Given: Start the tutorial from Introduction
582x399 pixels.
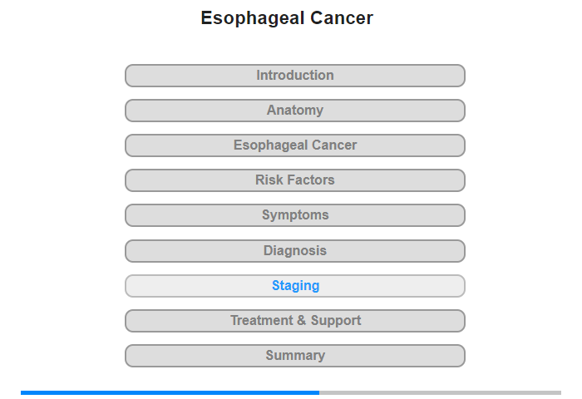Looking at the screenshot, I should point(294,76).
